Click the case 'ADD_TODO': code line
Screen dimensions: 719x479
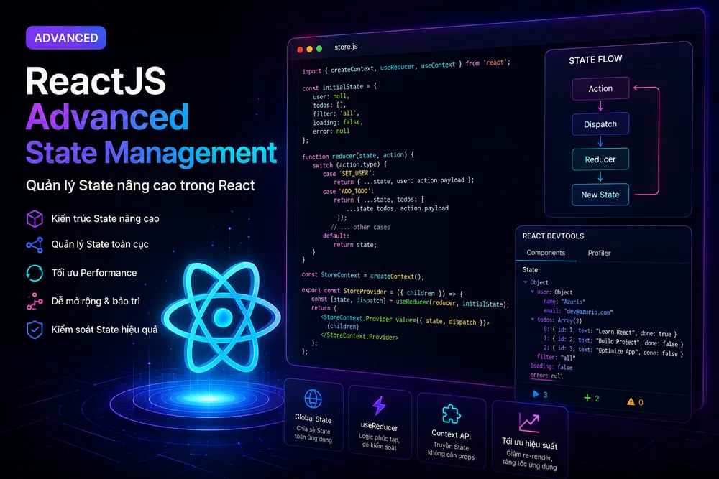coord(348,192)
